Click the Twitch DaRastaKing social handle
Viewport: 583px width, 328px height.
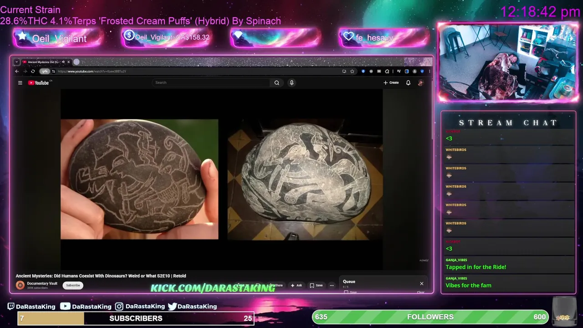coord(31,307)
